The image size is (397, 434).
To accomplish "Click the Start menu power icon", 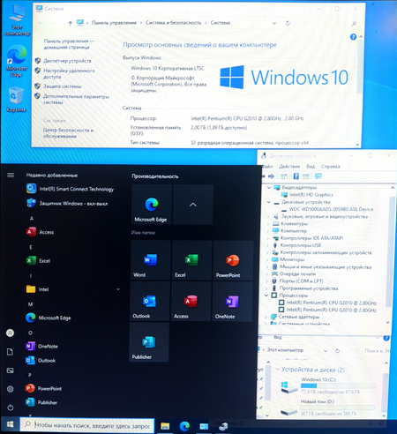I will 11,408.
